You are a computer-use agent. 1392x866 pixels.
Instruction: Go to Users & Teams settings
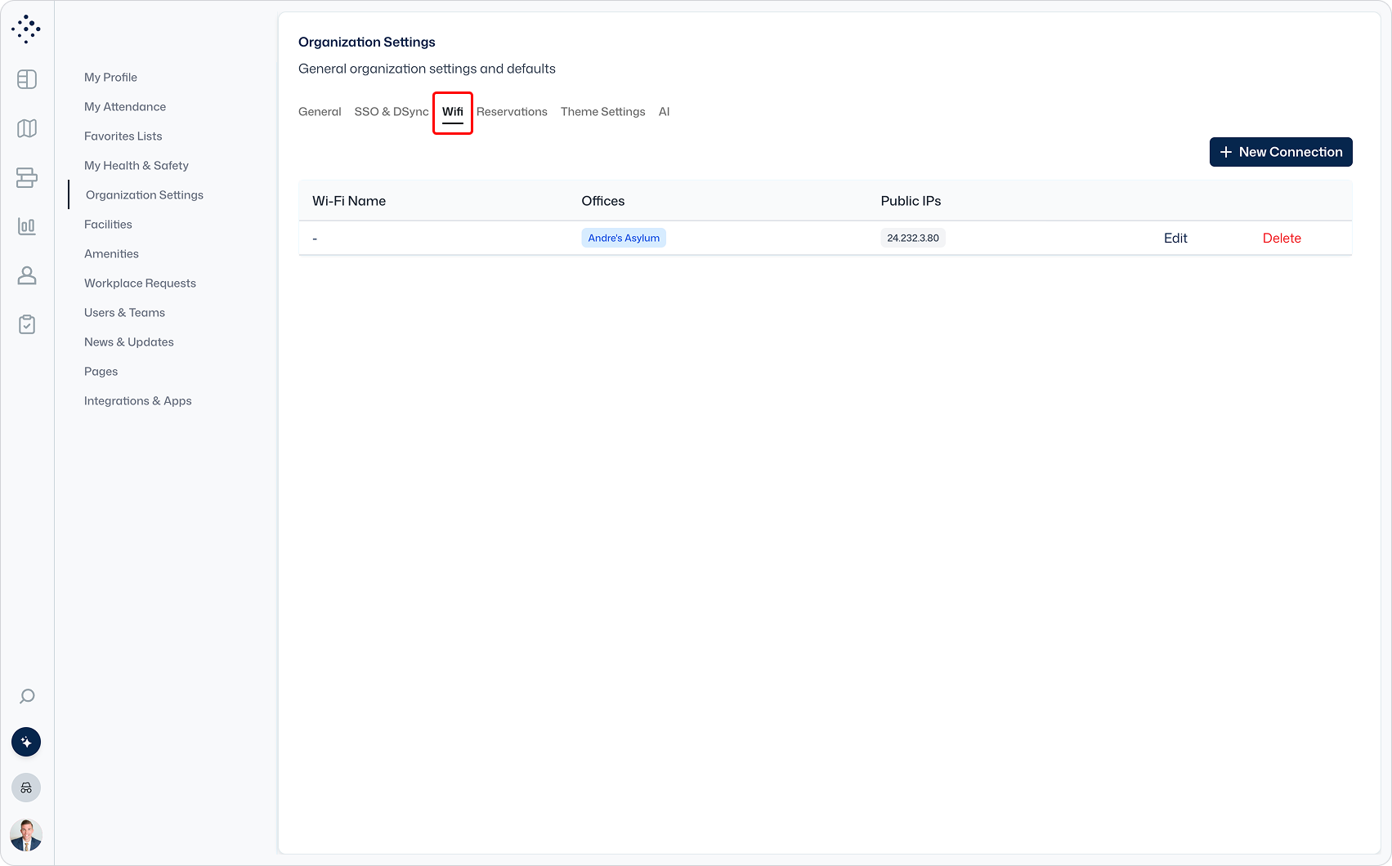tap(124, 313)
